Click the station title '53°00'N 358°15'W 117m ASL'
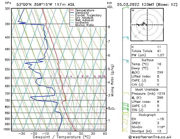The image size is (180, 139). coord(46,5)
